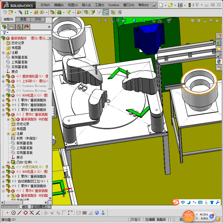
Task: Click the Exploded View toolbar icon
Action: [93, 12]
